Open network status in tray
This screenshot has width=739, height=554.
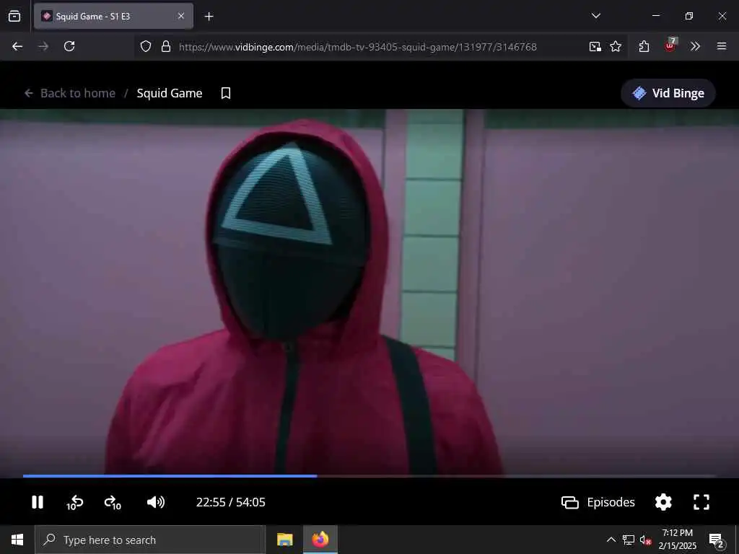tap(629, 540)
